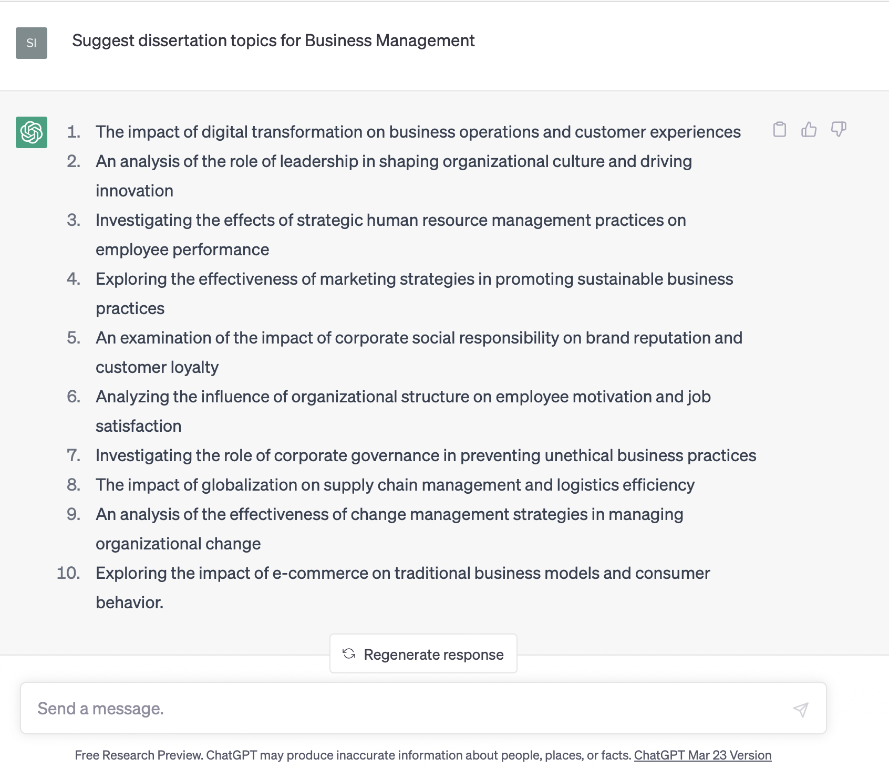Click topic 7 on corporate governance
This screenshot has width=889, height=769.
[x=426, y=455]
